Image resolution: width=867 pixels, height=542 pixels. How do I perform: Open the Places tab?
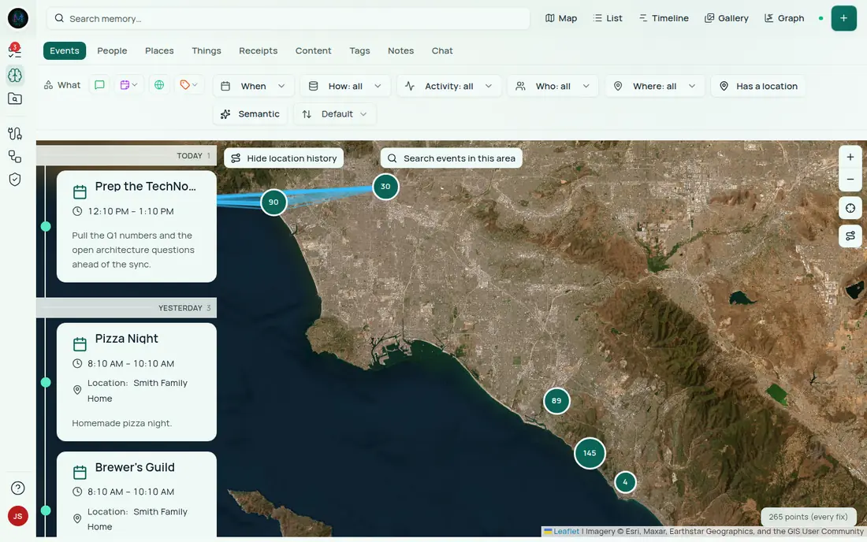click(x=159, y=50)
